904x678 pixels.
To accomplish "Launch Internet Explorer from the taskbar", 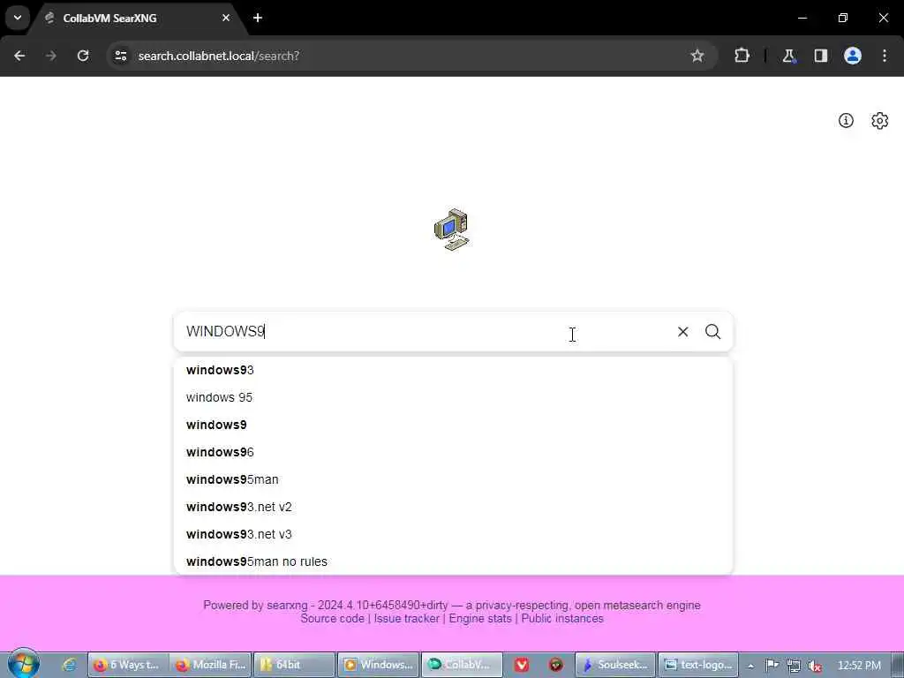I will coord(69,665).
